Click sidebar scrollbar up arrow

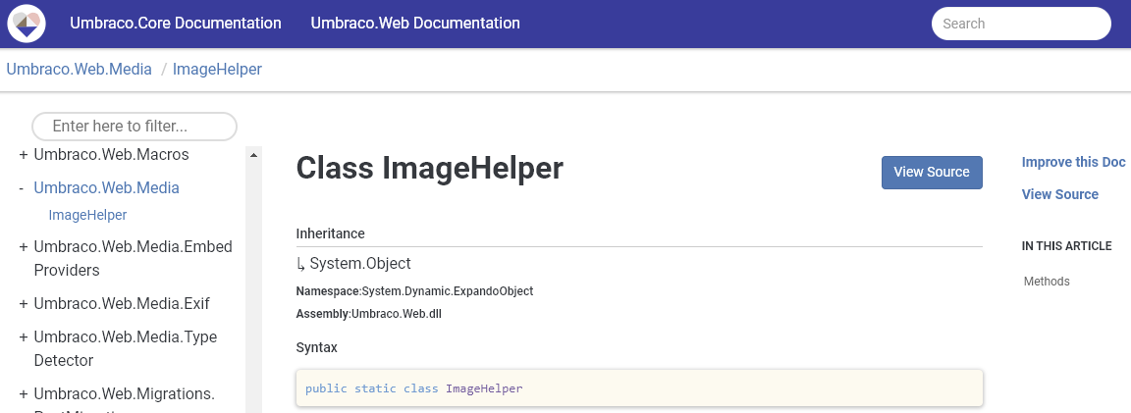click(253, 154)
